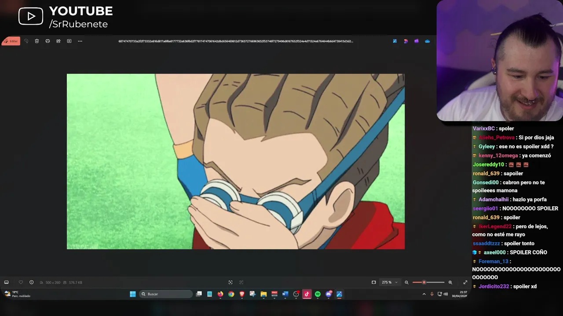
Task: Print the image using the printer icon
Action: [x=48, y=41]
